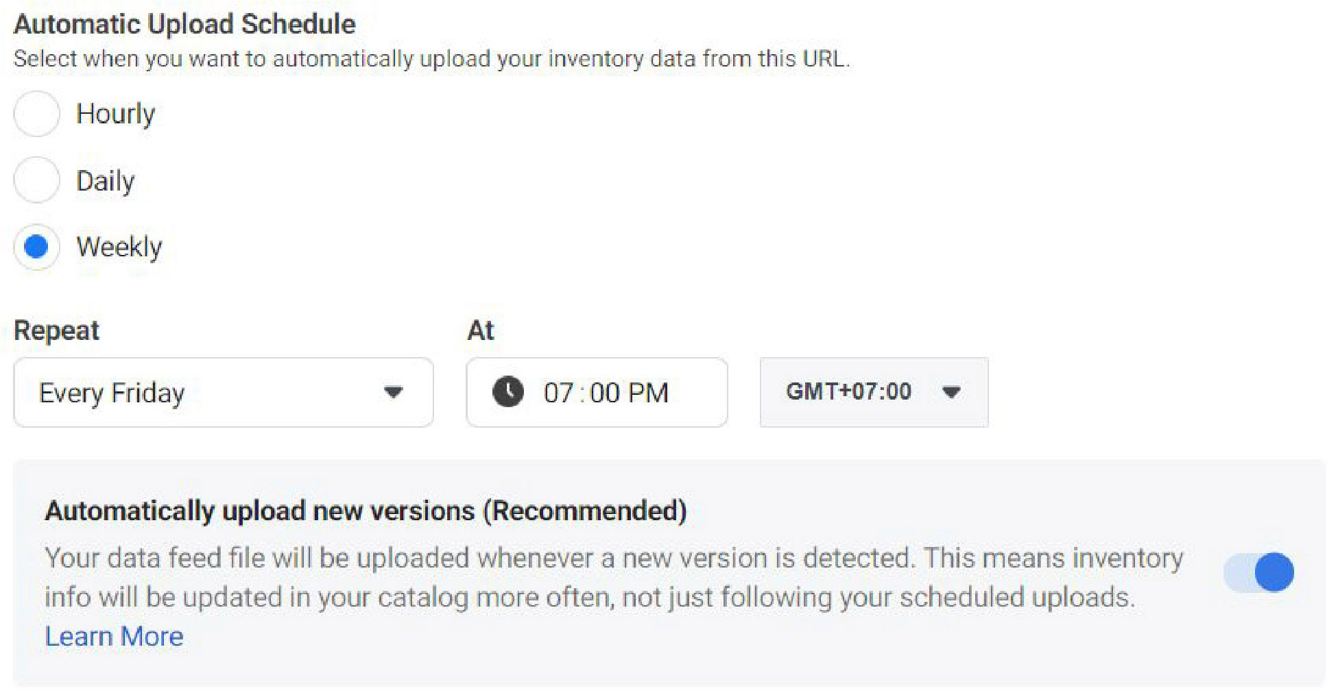The height and width of the screenshot is (695, 1338).
Task: Expand the GMT+07:00 timezone dropdown
Action: [873, 392]
